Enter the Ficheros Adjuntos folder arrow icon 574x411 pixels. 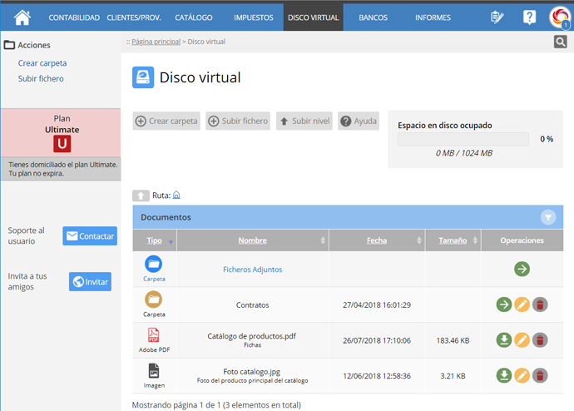pos(522,269)
